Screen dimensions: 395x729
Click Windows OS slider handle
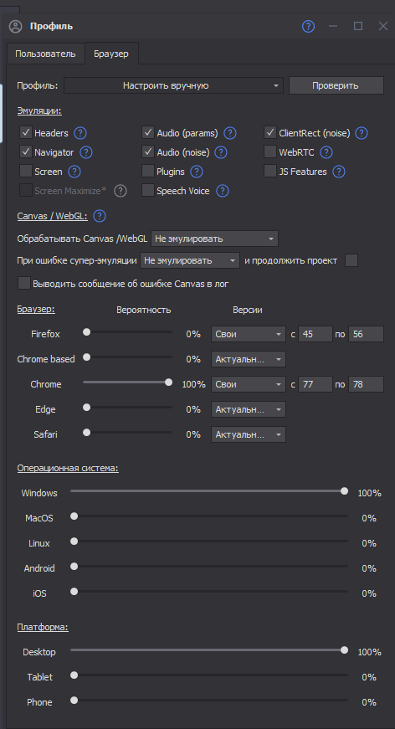344,491
